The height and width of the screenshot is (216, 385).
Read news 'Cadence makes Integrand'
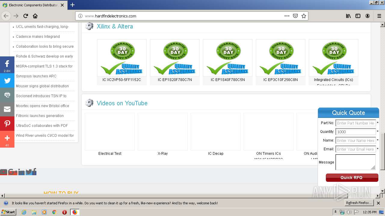click(x=38, y=37)
